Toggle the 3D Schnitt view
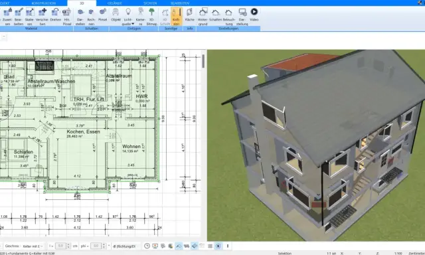 click(165, 16)
